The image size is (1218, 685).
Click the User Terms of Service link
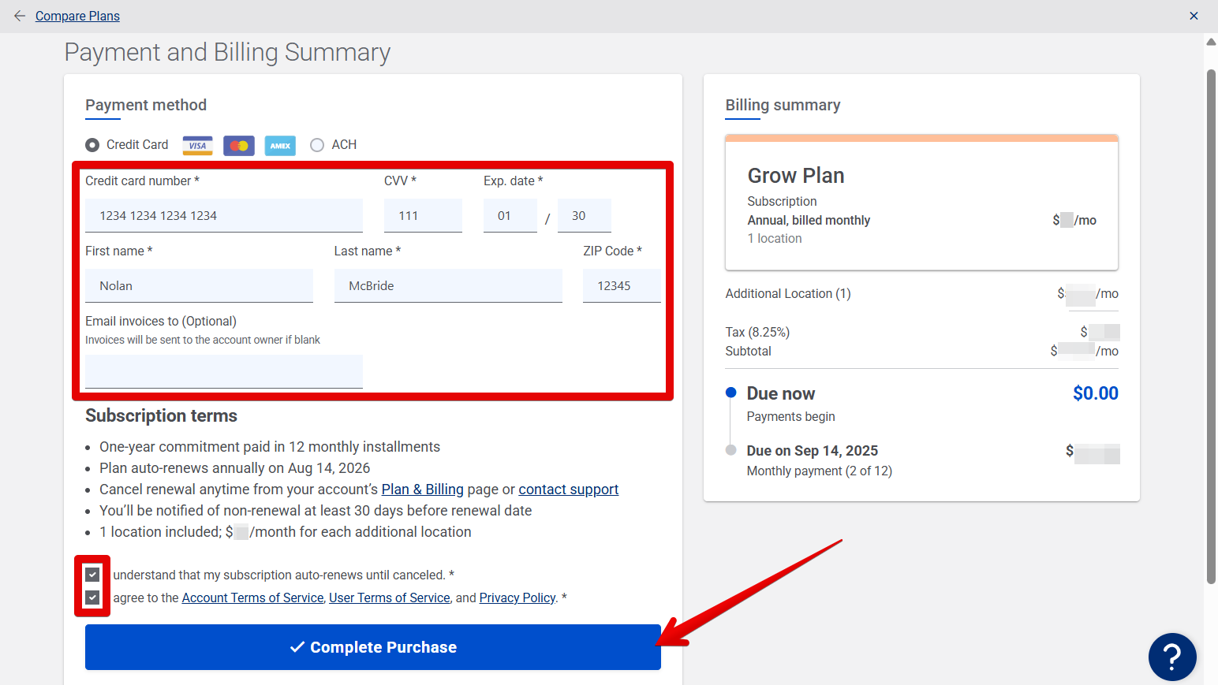(x=389, y=598)
